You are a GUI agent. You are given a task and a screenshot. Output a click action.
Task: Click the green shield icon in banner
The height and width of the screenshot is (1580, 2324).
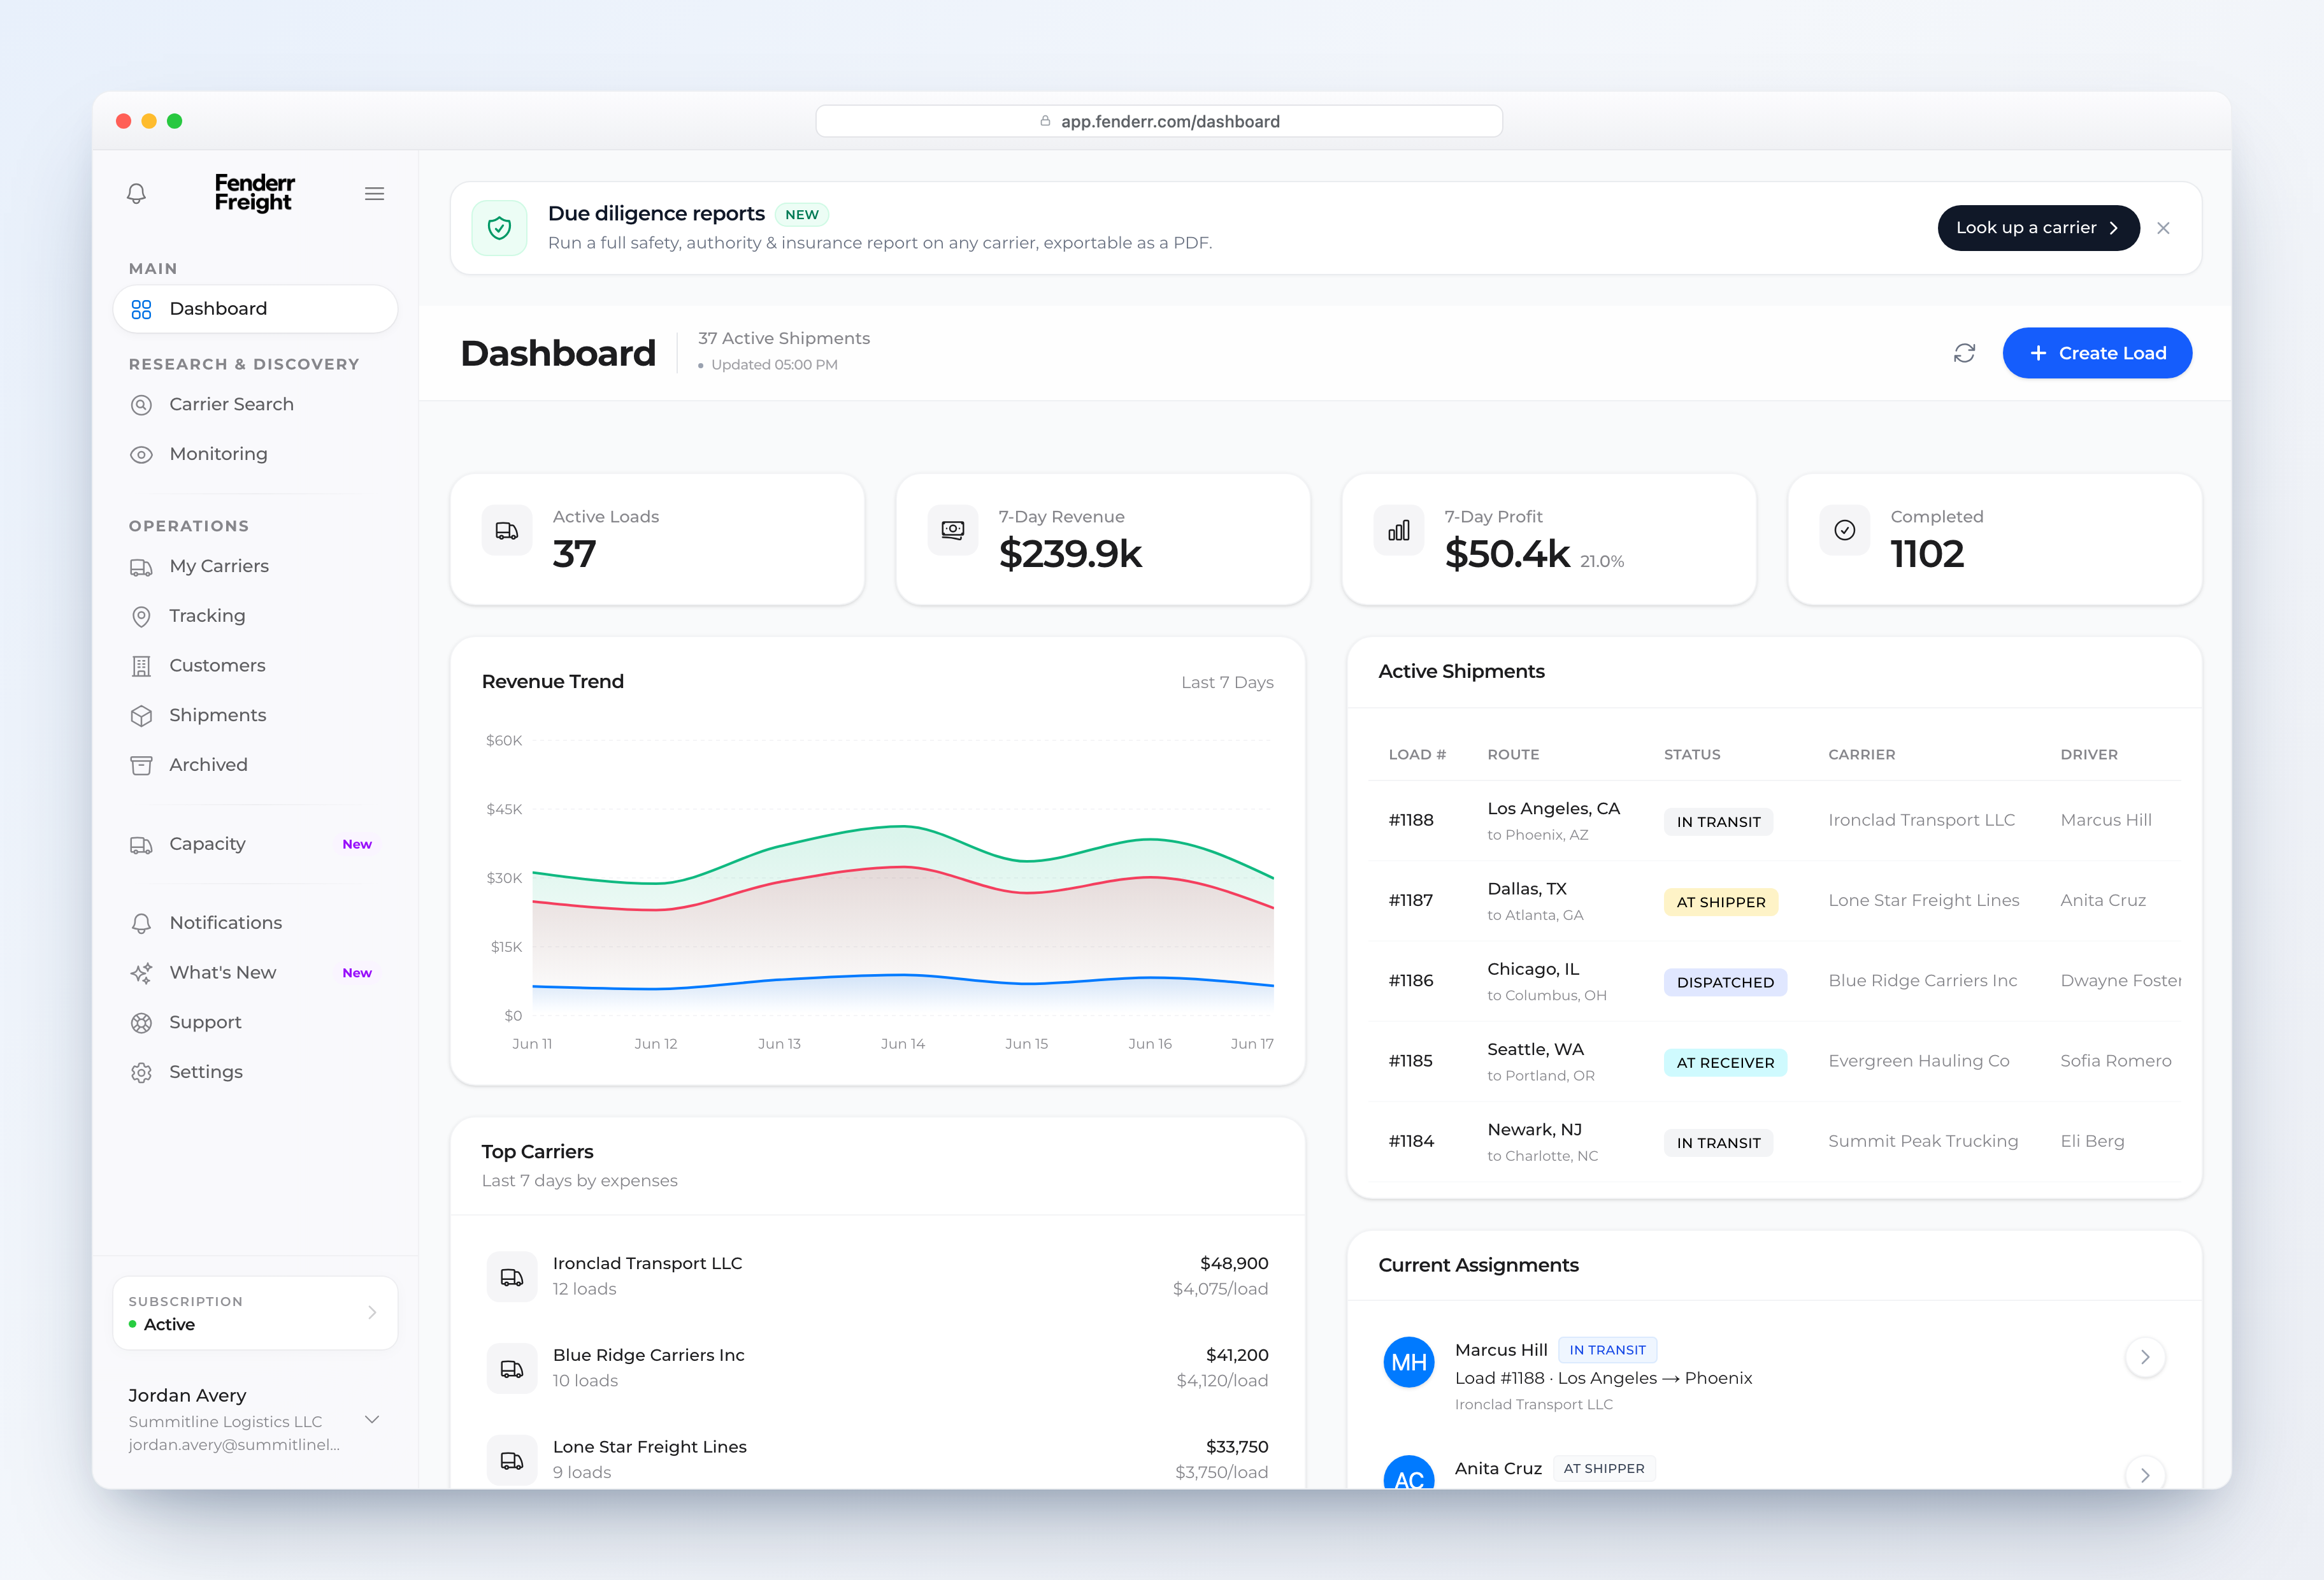coord(499,228)
